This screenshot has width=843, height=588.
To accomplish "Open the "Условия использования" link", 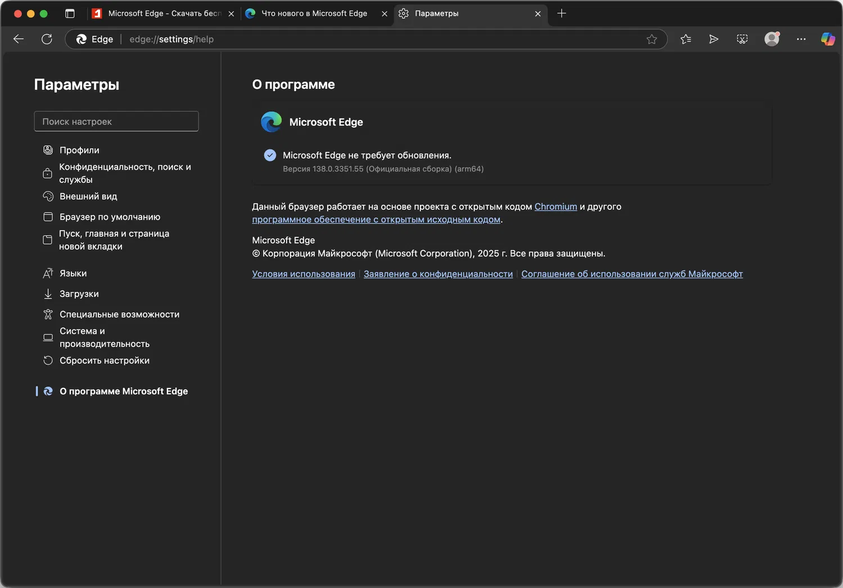I will [x=303, y=274].
